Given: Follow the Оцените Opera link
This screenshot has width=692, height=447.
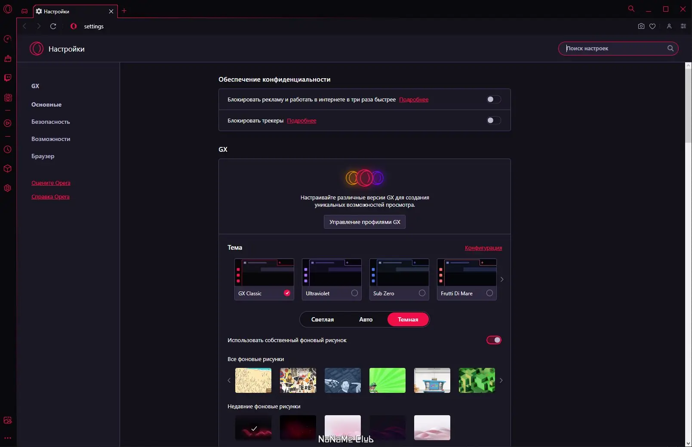Looking at the screenshot, I should pos(51,183).
